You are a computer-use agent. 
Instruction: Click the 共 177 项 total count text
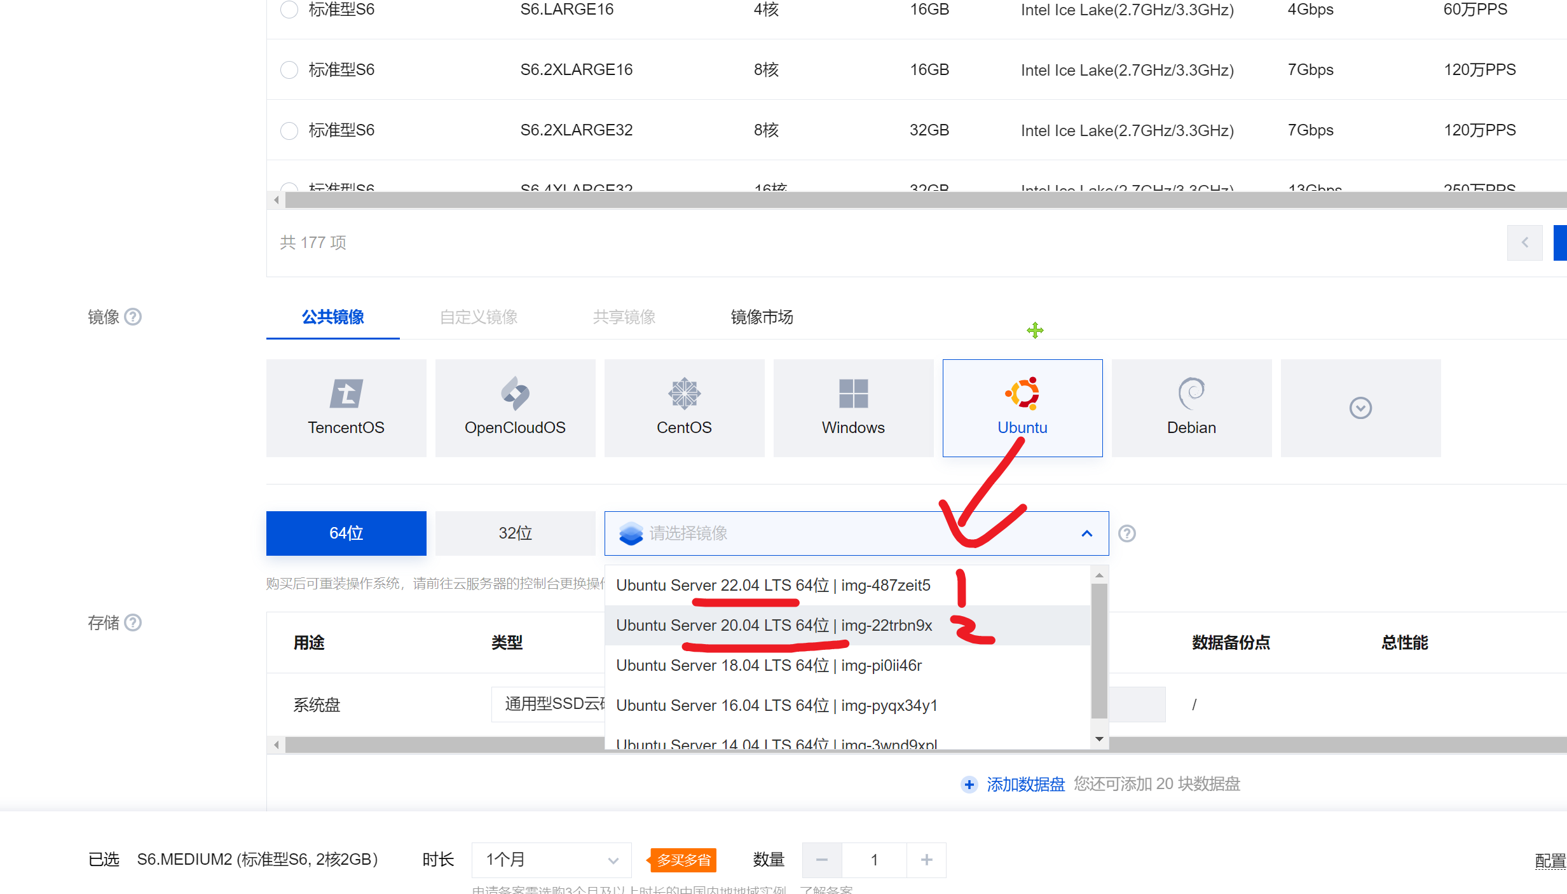[313, 242]
